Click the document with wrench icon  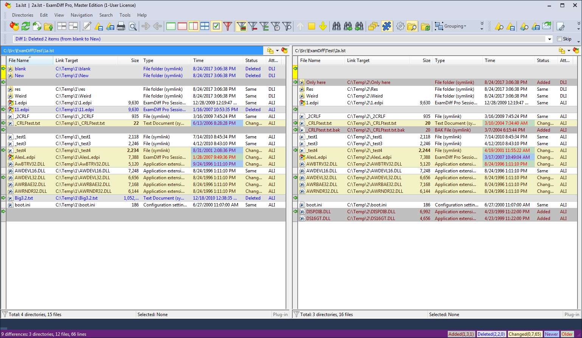point(561,26)
